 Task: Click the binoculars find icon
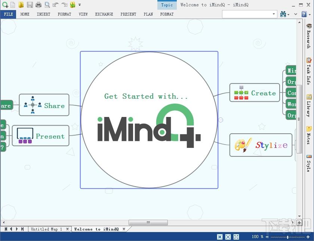pyautogui.click(x=283, y=14)
